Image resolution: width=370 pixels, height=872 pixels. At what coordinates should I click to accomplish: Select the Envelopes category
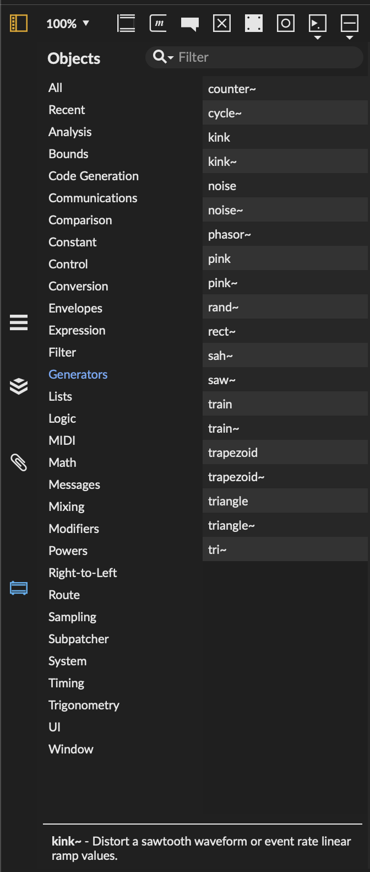click(x=75, y=308)
